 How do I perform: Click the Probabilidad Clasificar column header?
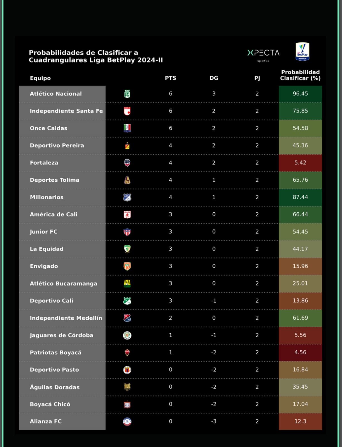coord(300,75)
